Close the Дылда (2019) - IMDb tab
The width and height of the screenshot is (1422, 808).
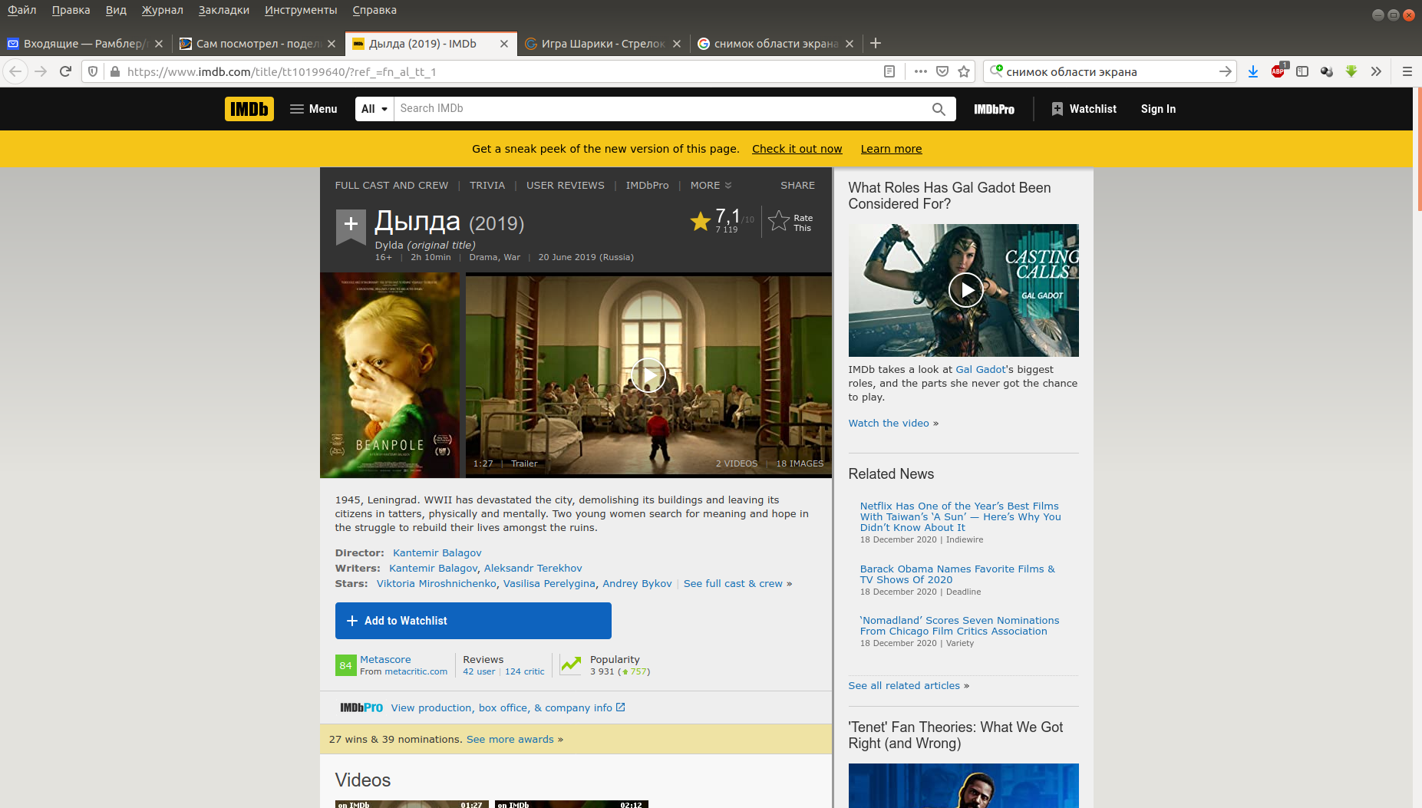pyautogui.click(x=504, y=44)
